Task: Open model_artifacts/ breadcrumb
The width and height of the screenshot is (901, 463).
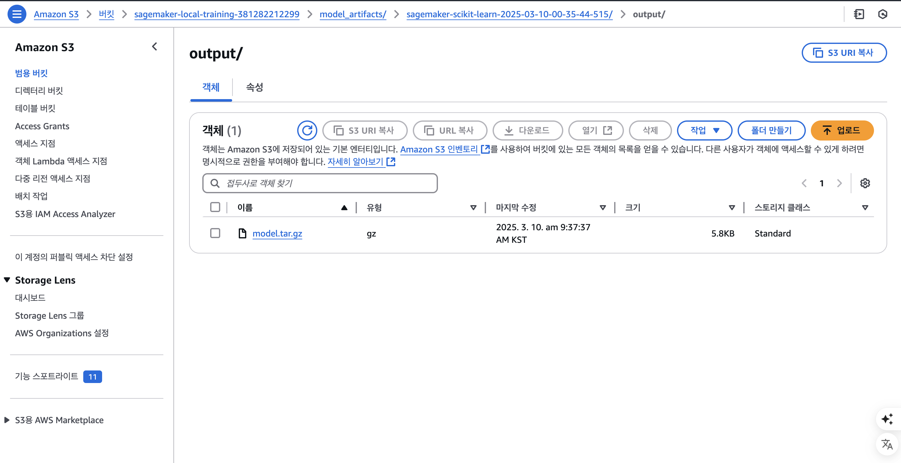Action: 352,14
